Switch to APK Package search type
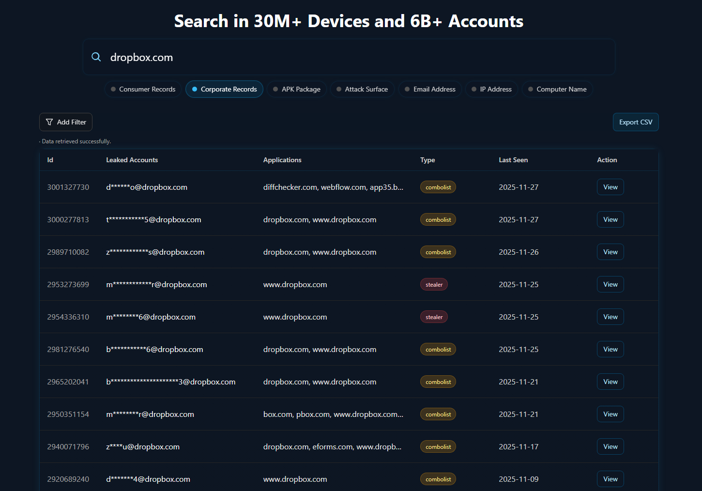This screenshot has height=491, width=702. (296, 89)
